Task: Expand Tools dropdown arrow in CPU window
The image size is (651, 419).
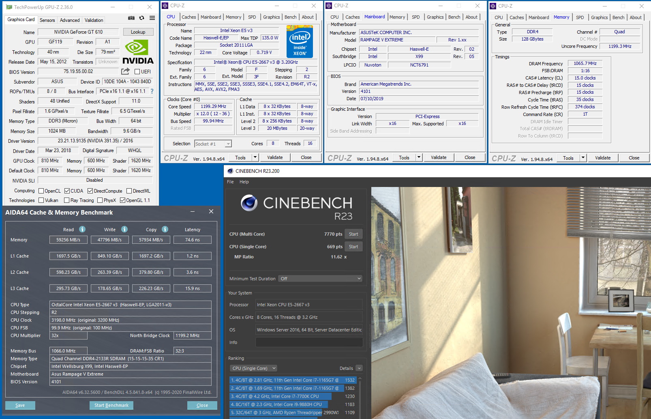Action: (255, 157)
